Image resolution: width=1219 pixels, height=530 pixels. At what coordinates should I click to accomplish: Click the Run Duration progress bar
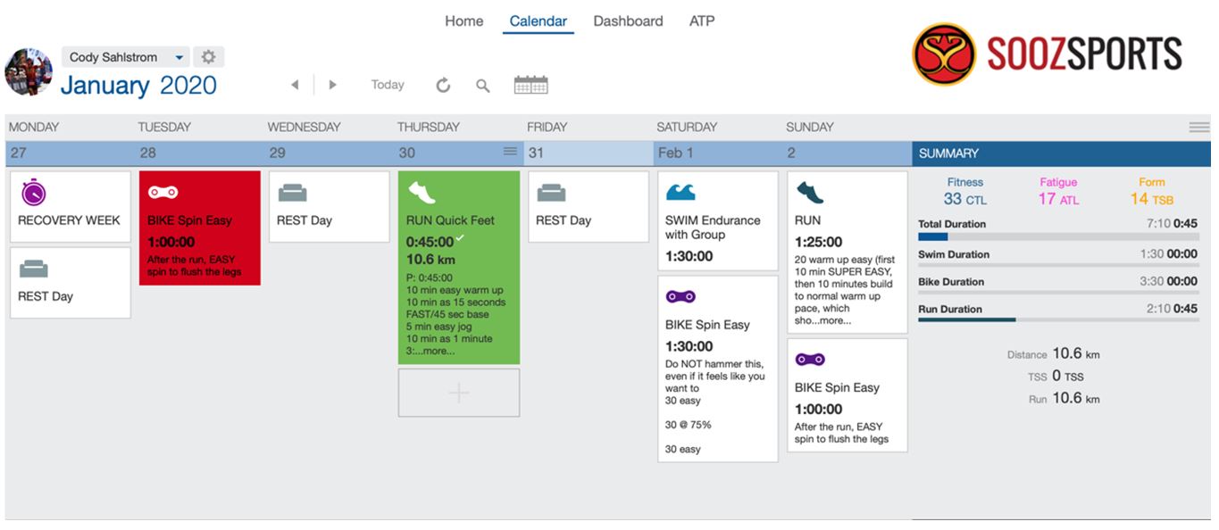pos(1057,319)
